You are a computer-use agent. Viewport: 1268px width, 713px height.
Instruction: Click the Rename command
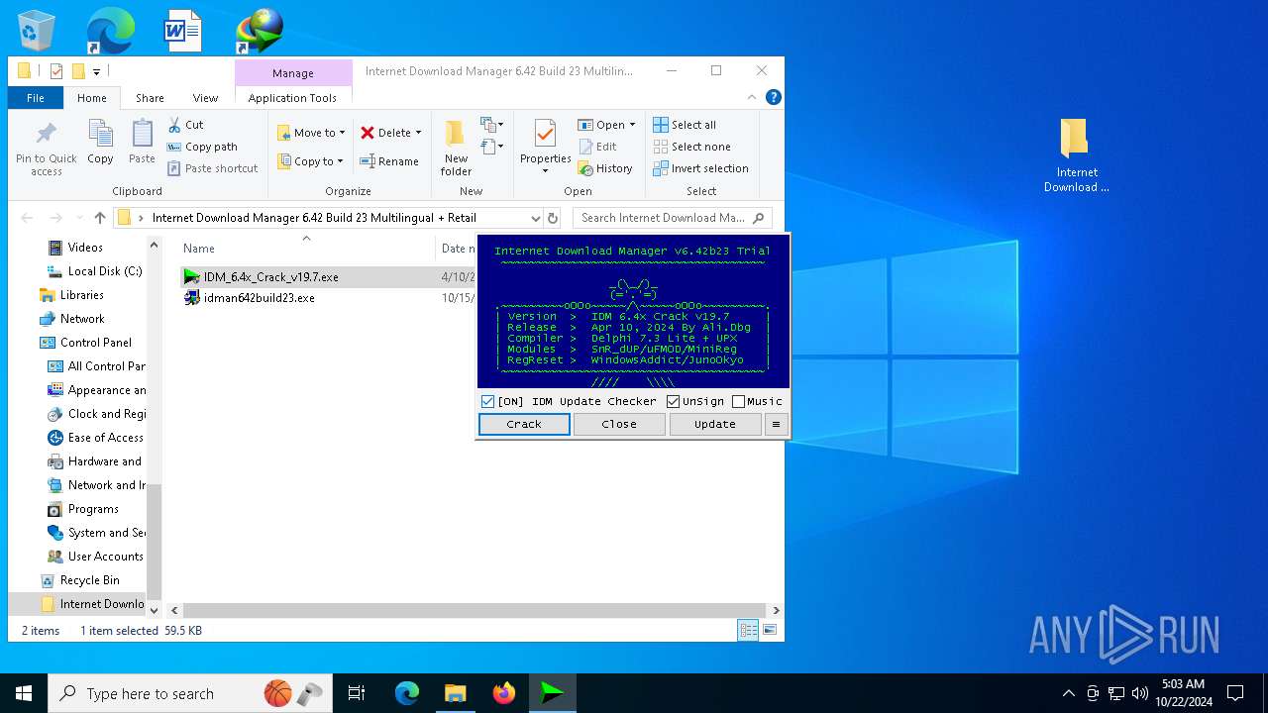click(x=388, y=161)
